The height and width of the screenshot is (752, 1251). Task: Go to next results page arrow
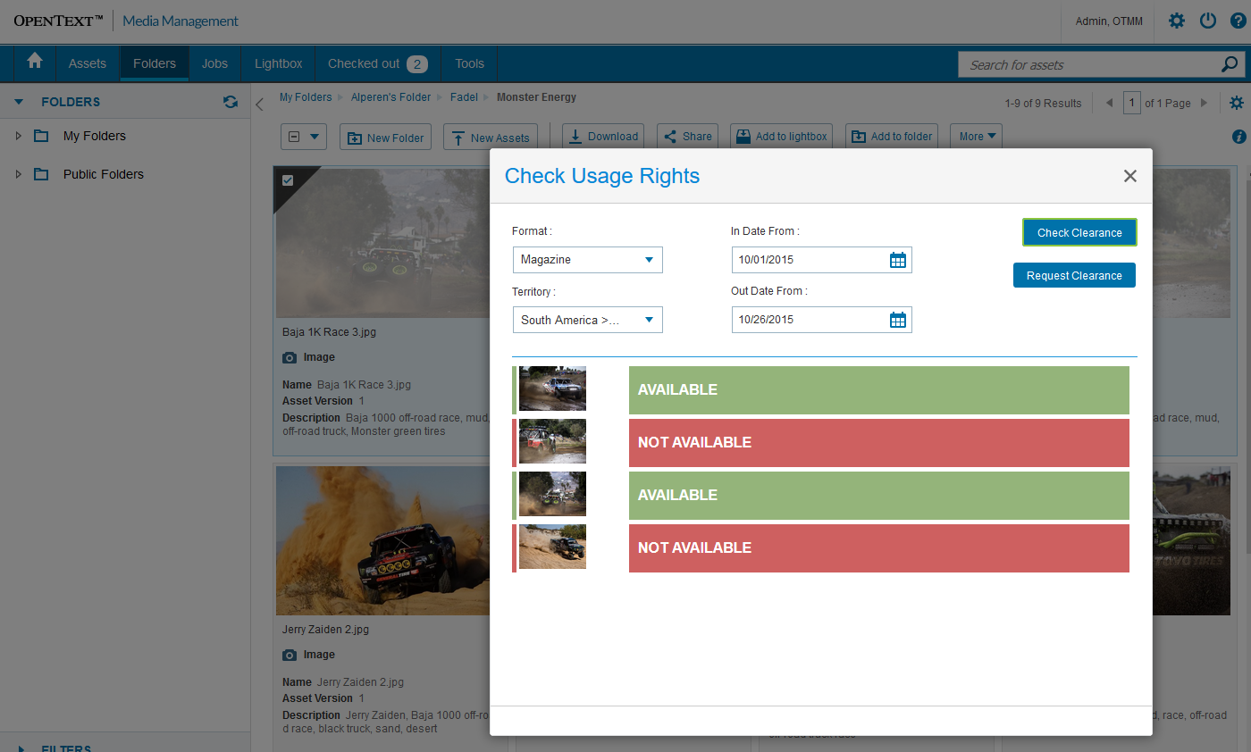point(1204,103)
